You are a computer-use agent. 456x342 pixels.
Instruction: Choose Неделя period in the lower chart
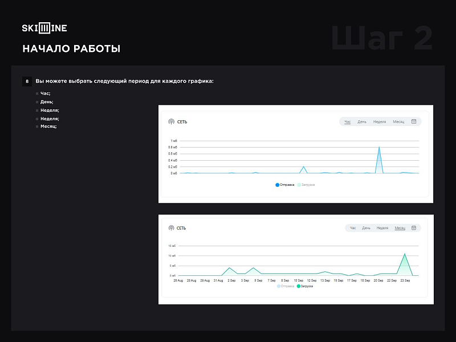(382, 228)
